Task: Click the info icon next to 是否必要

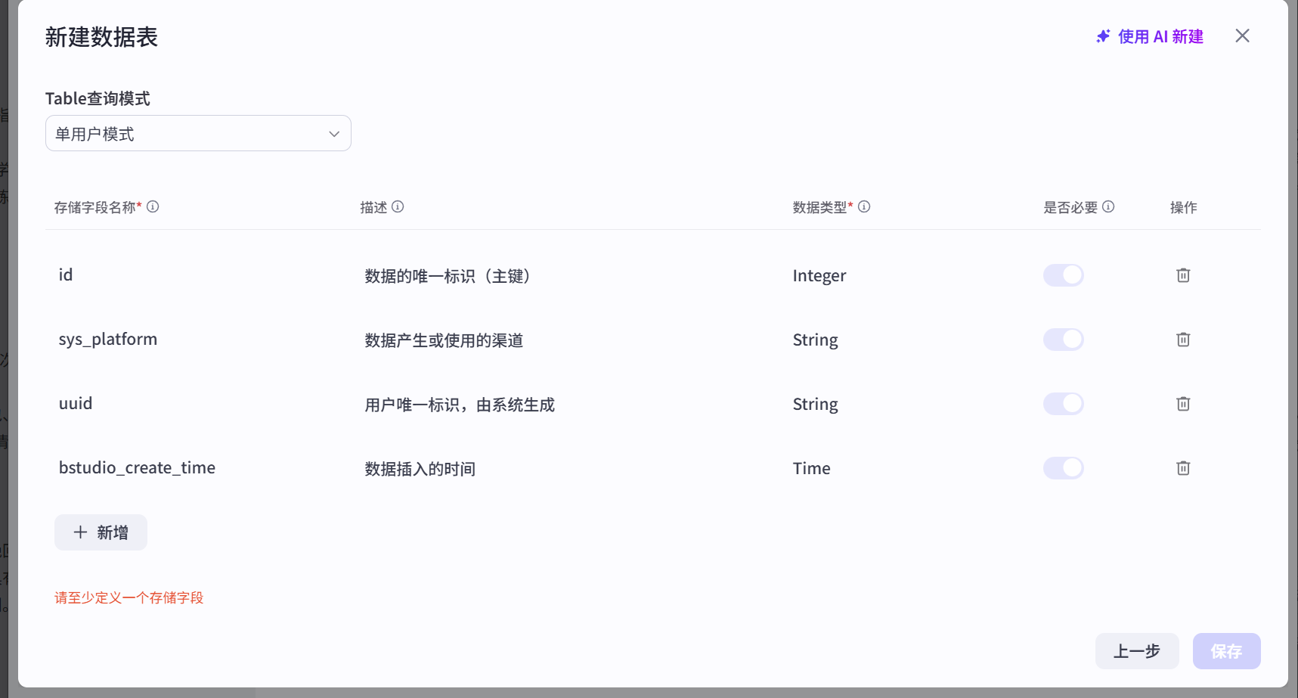Action: pos(1108,206)
